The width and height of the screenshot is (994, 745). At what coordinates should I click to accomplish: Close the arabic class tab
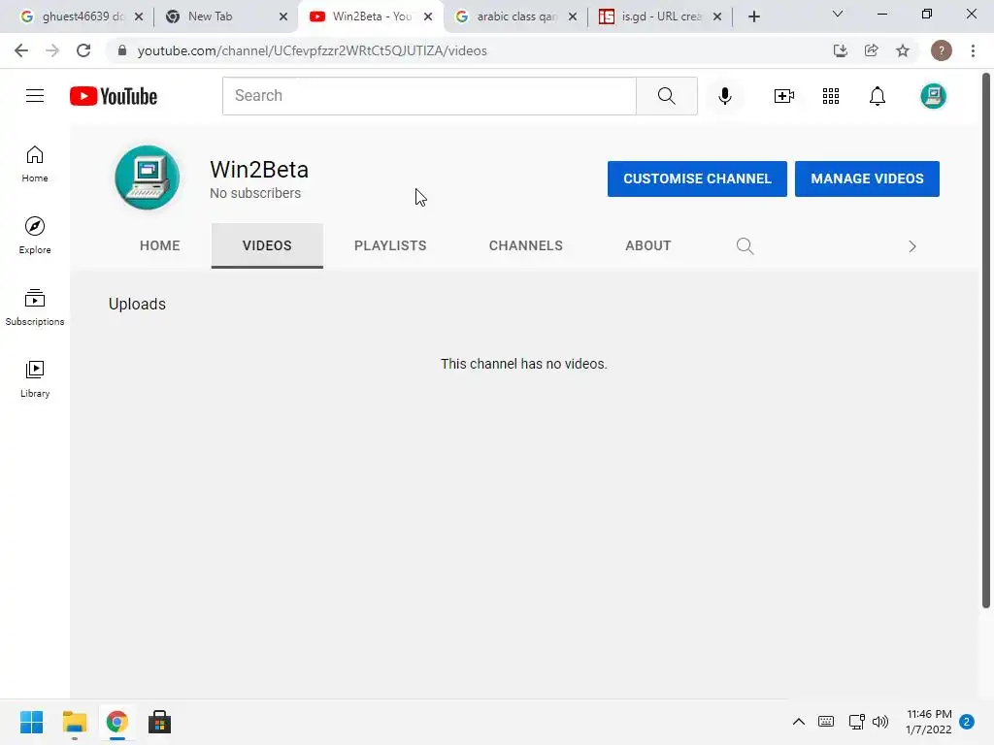(573, 16)
